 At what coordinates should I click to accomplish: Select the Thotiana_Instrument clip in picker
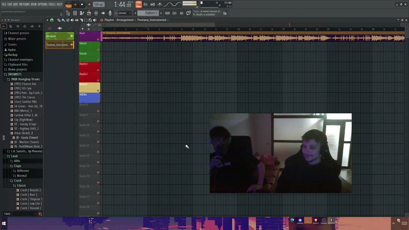60,45
